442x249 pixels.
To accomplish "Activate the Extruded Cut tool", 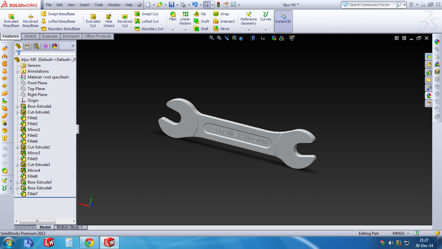I will (x=93, y=21).
